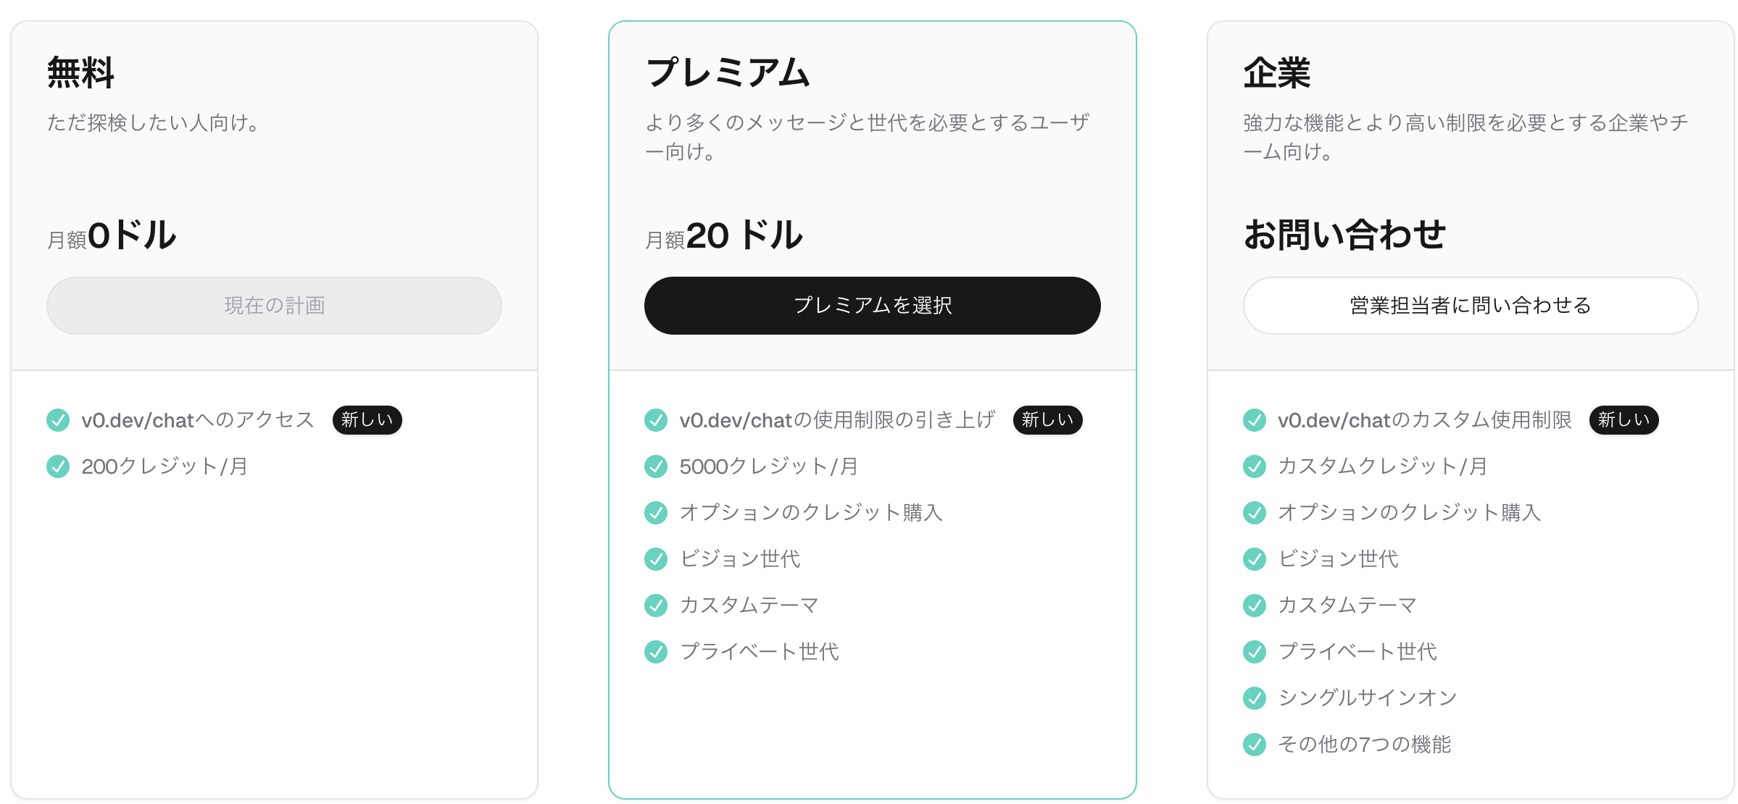Click check icon beside シングルサインオン
1738x804 pixels.
pos(1255,698)
